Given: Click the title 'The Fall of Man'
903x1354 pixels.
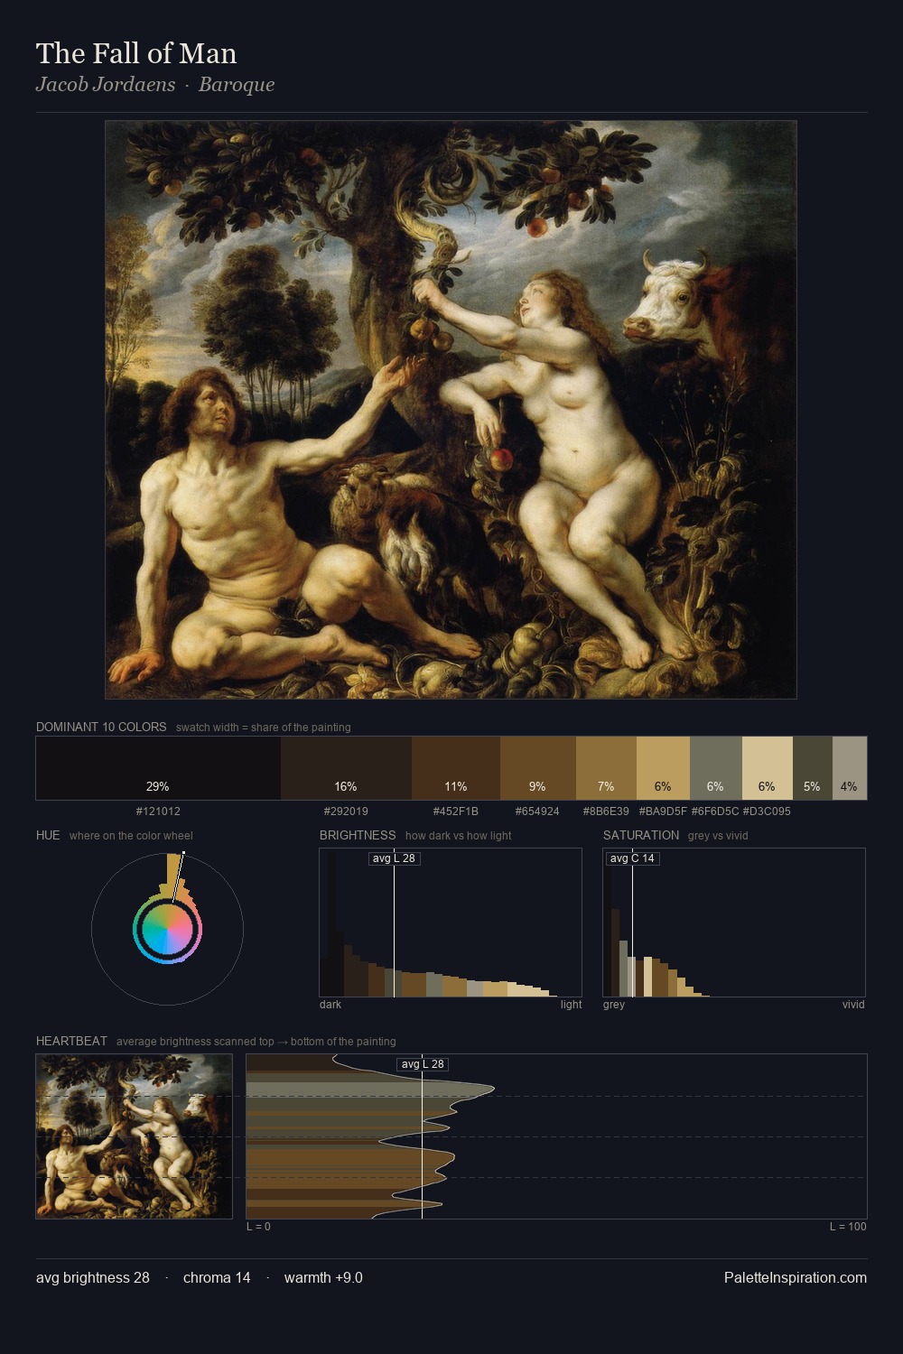Looking at the screenshot, I should (x=136, y=53).
